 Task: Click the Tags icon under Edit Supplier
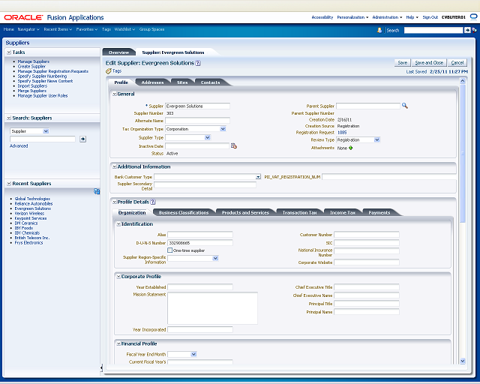point(108,71)
